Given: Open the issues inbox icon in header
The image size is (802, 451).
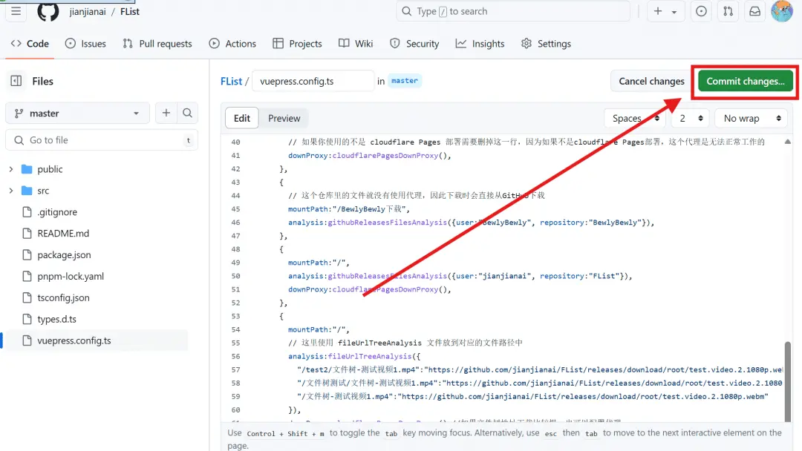Looking at the screenshot, I should click(x=700, y=11).
